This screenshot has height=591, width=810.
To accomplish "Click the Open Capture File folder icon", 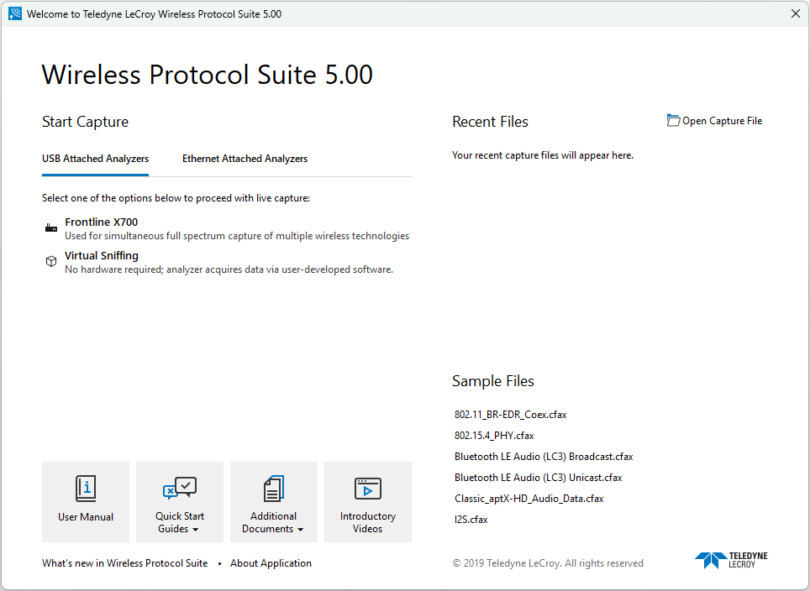I will click(673, 120).
